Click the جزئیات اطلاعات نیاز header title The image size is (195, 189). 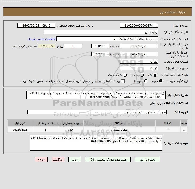(x=173, y=12)
